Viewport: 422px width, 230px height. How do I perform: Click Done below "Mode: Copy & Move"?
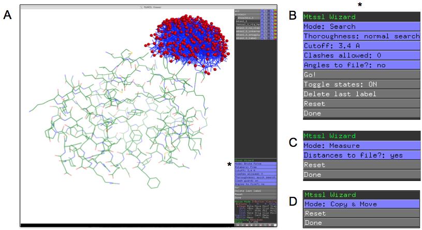[361, 223]
